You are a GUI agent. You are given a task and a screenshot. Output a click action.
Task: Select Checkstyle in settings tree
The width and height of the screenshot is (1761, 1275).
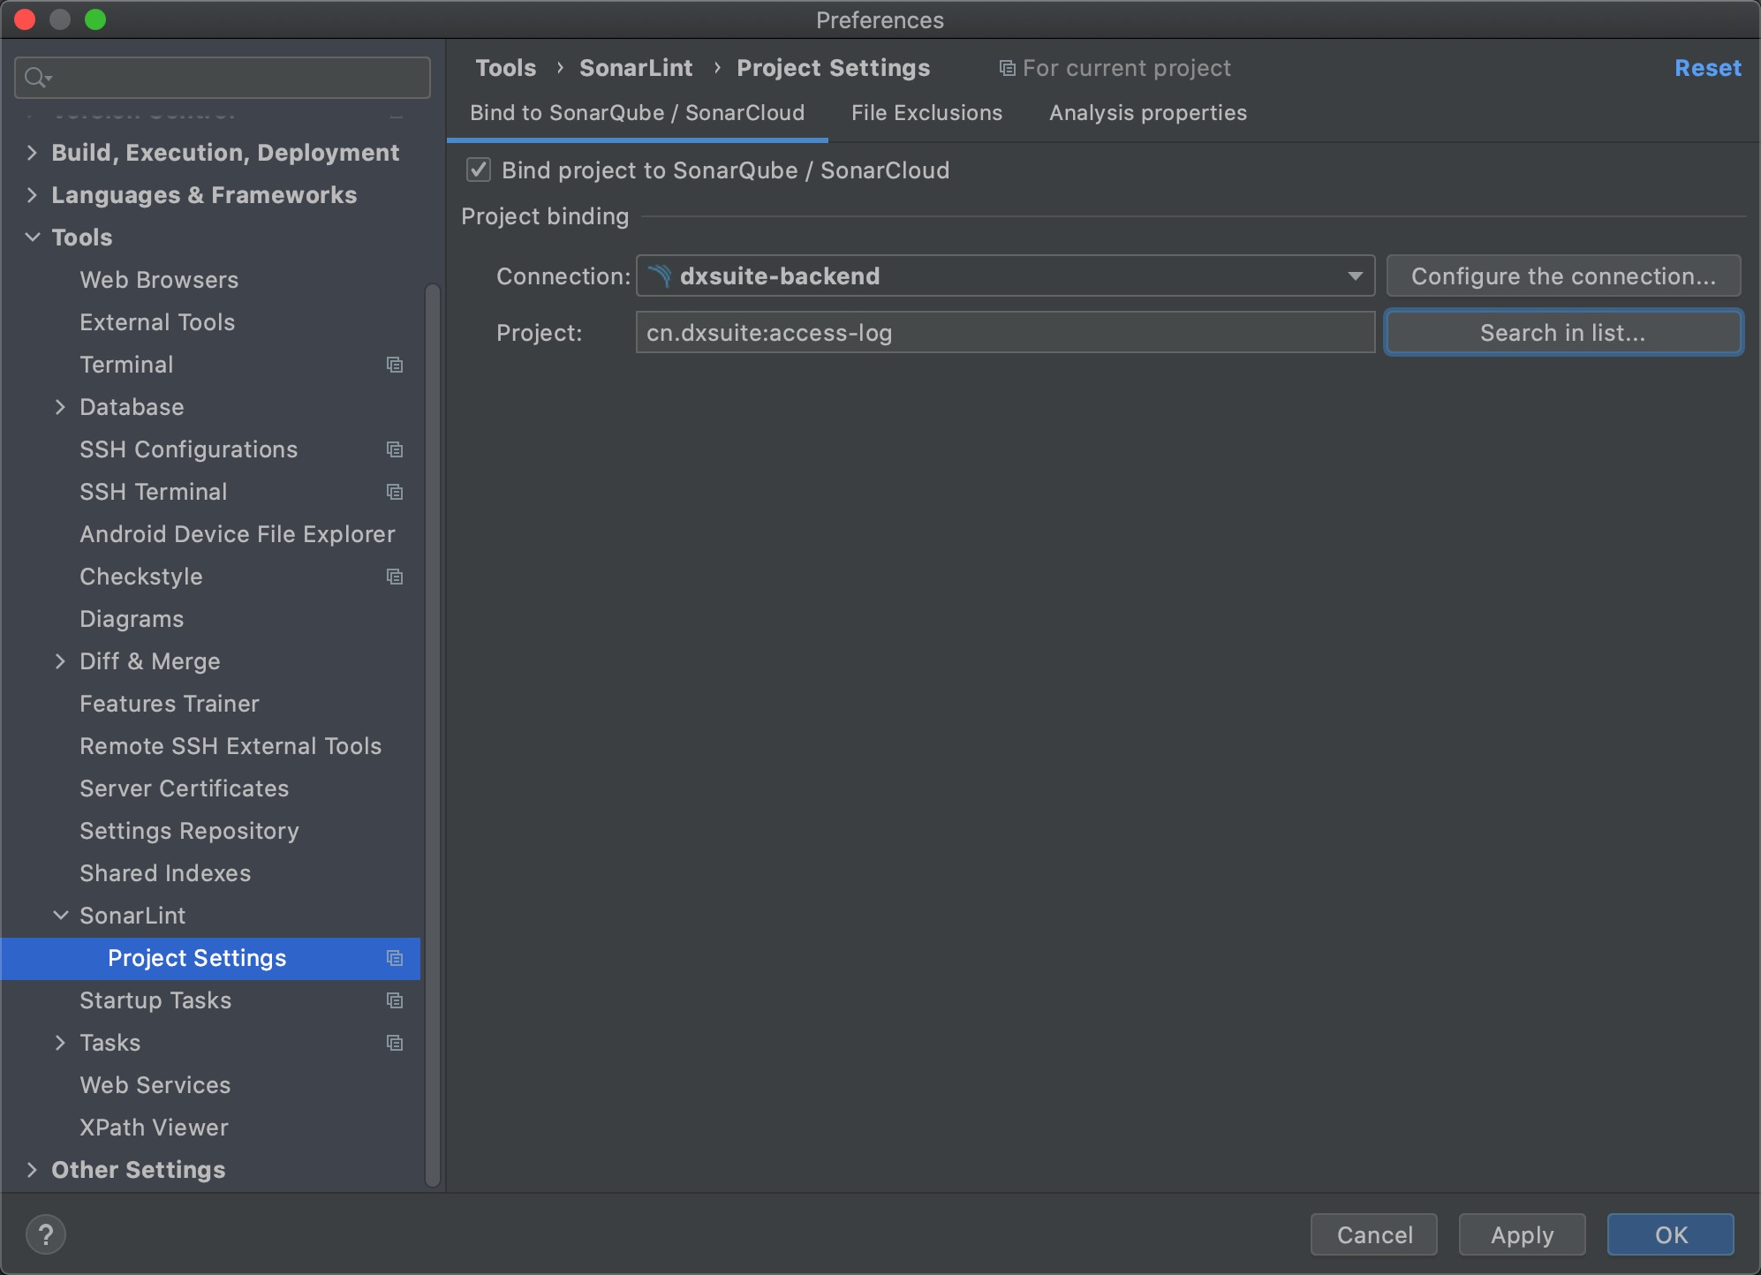[x=140, y=577]
